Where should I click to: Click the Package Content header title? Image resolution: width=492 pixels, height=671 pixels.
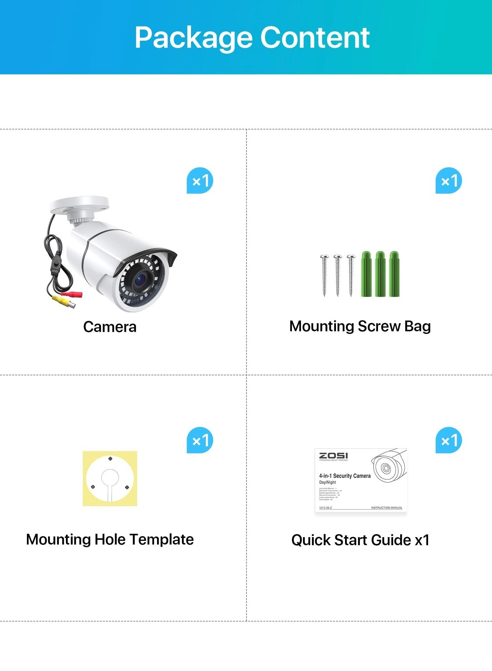tap(252, 38)
